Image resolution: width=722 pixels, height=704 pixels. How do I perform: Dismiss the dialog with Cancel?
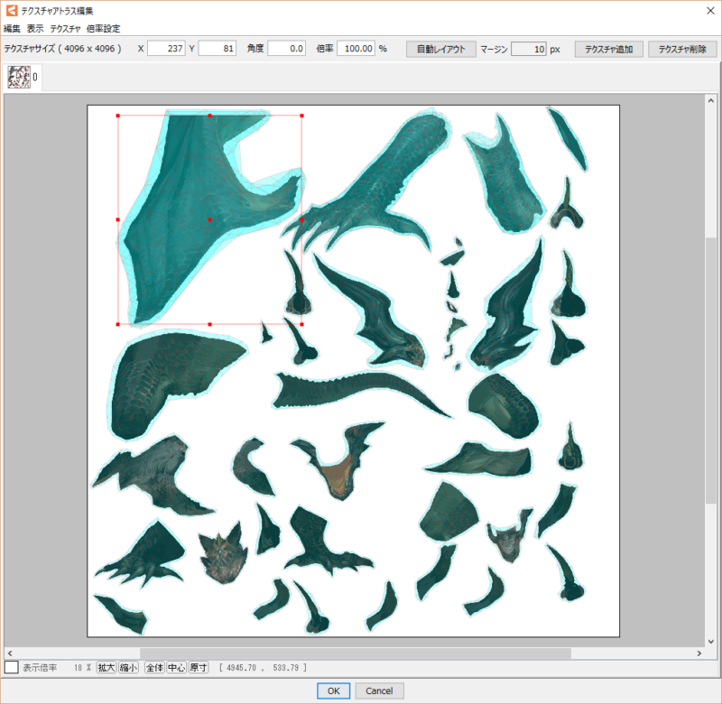point(379,690)
